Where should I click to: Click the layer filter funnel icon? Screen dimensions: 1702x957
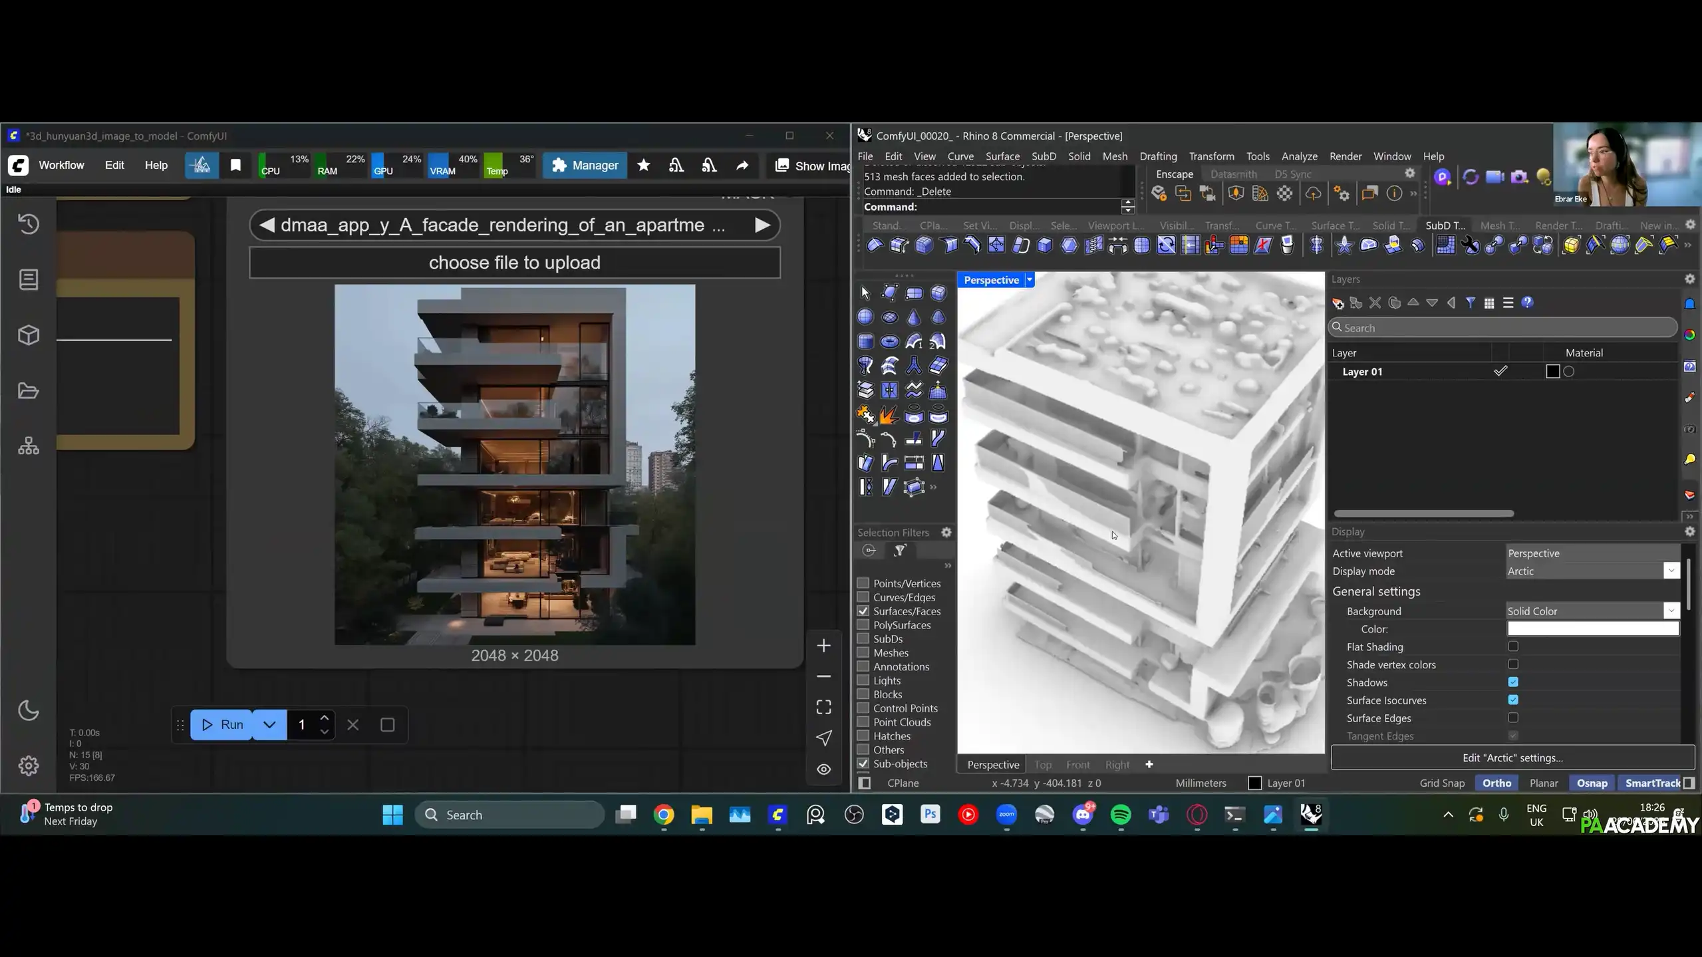1471,303
